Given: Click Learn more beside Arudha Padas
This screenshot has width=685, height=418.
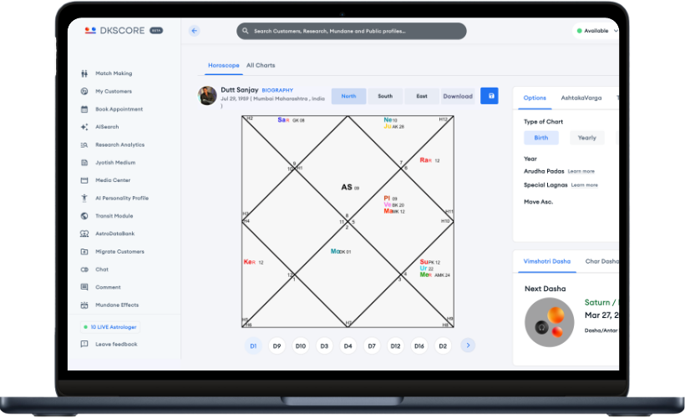Looking at the screenshot, I should pyautogui.click(x=581, y=172).
